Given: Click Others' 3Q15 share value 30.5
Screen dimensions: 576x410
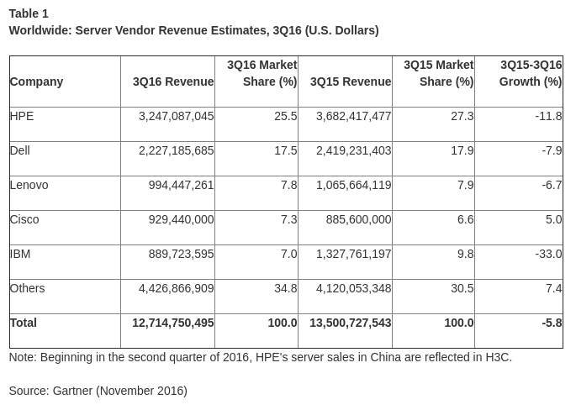Looking at the screenshot, I should [462, 288].
